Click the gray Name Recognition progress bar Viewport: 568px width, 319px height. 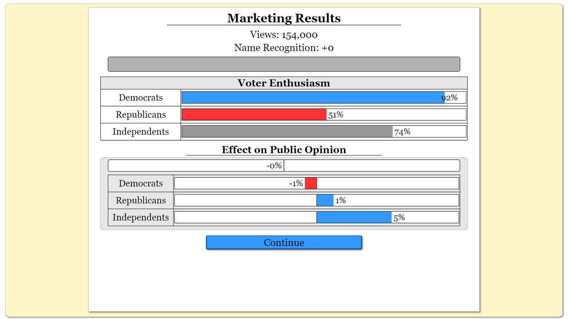[x=284, y=64]
